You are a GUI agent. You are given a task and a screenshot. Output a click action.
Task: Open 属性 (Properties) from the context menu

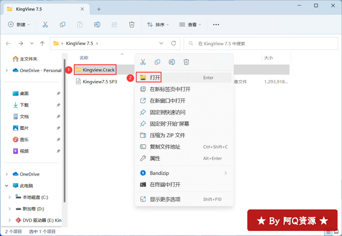[184, 158]
